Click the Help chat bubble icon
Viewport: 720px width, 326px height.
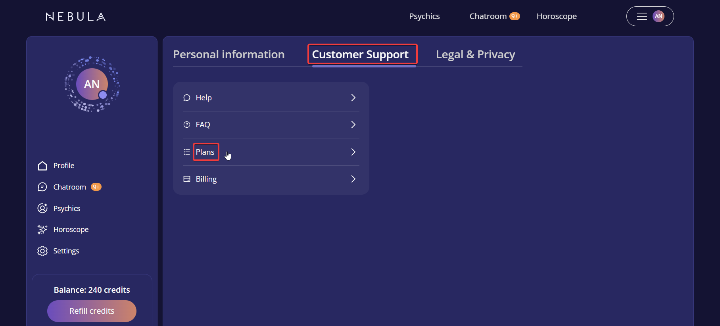tap(187, 98)
